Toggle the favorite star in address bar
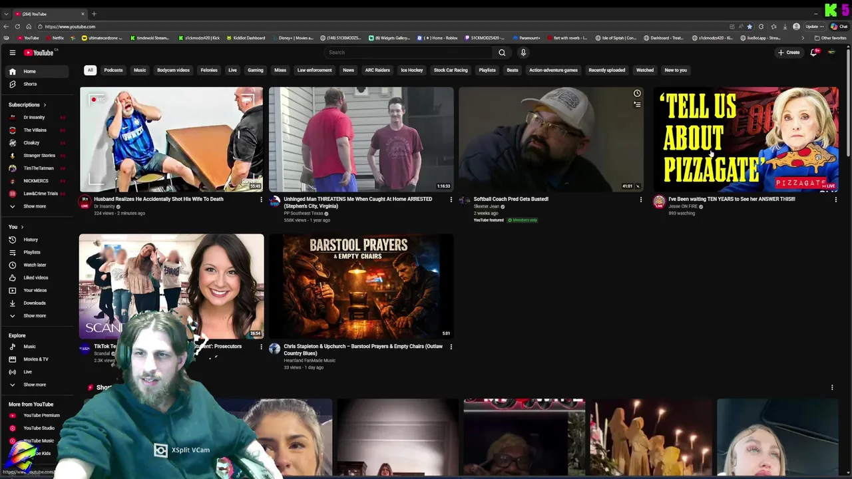Screen dimensions: 852x479 749,27
